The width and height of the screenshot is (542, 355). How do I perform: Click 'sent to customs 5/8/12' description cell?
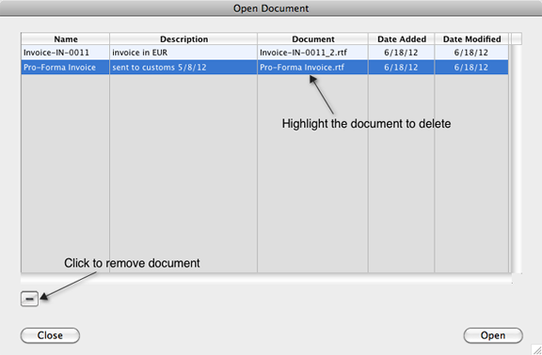pos(183,67)
